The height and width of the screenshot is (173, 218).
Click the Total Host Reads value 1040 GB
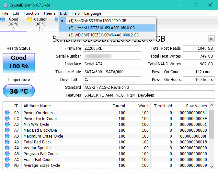pyautogui.click(x=199, y=48)
